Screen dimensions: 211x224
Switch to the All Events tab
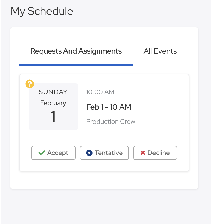160,51
